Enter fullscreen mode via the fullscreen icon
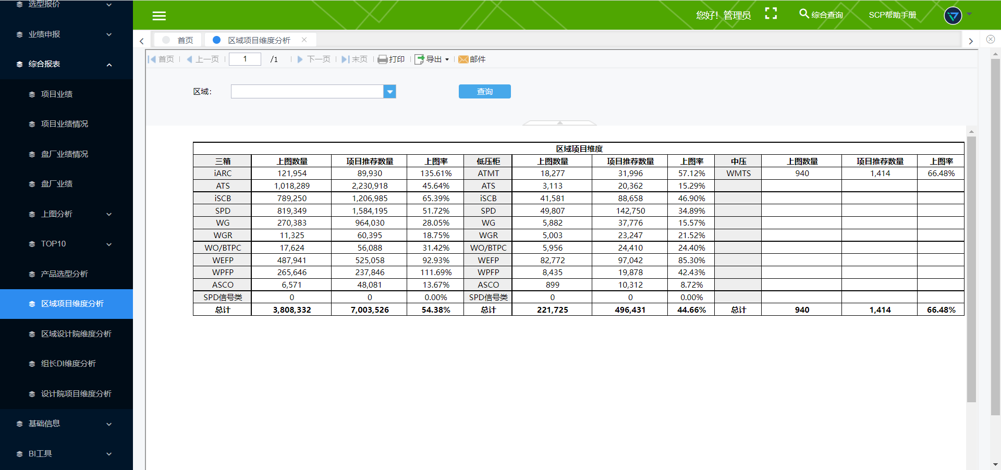 [x=771, y=14]
